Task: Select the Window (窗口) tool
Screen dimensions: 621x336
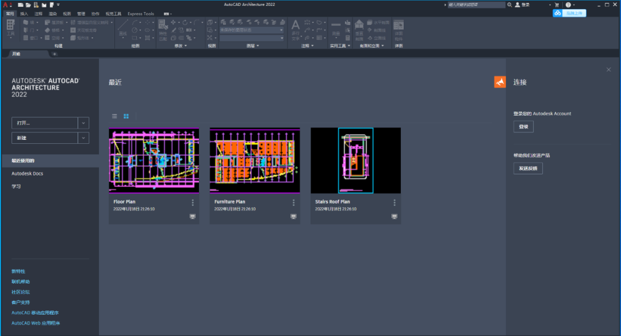Action: click(x=31, y=37)
